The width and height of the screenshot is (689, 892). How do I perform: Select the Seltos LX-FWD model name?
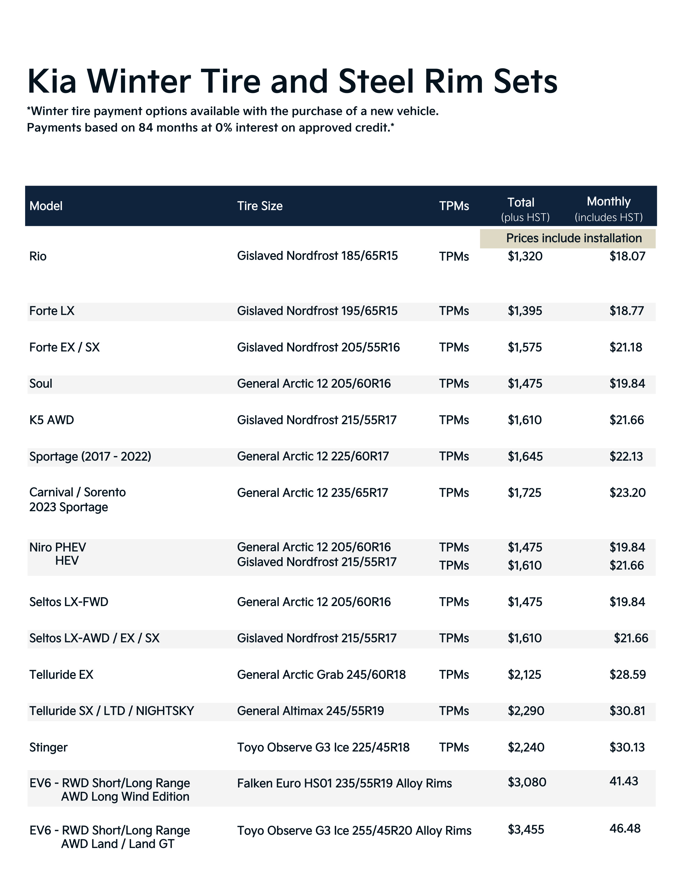(69, 602)
